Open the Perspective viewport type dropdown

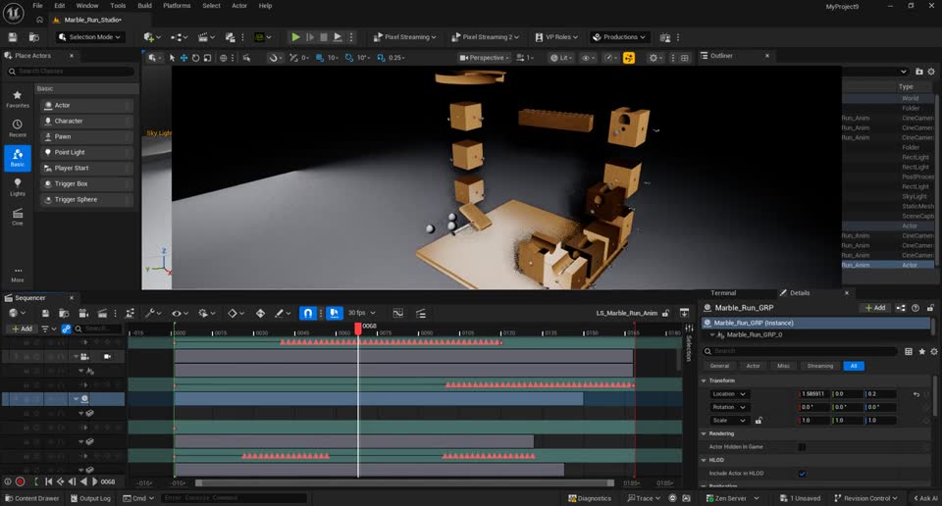[484, 58]
